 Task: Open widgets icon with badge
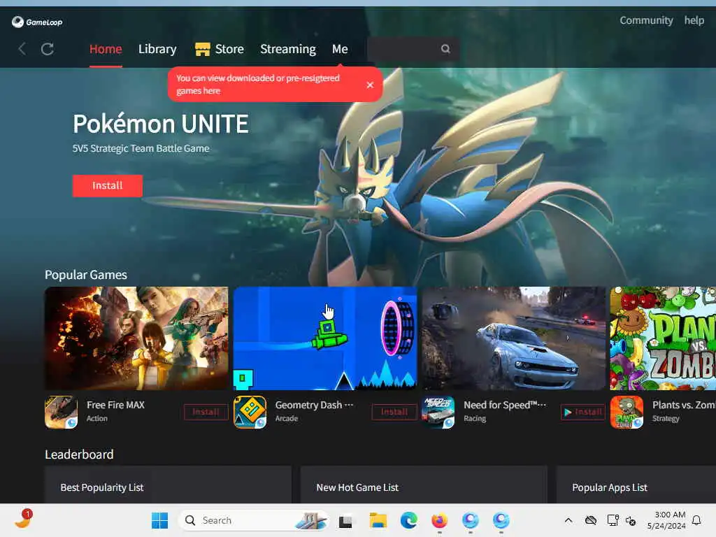[x=23, y=520]
